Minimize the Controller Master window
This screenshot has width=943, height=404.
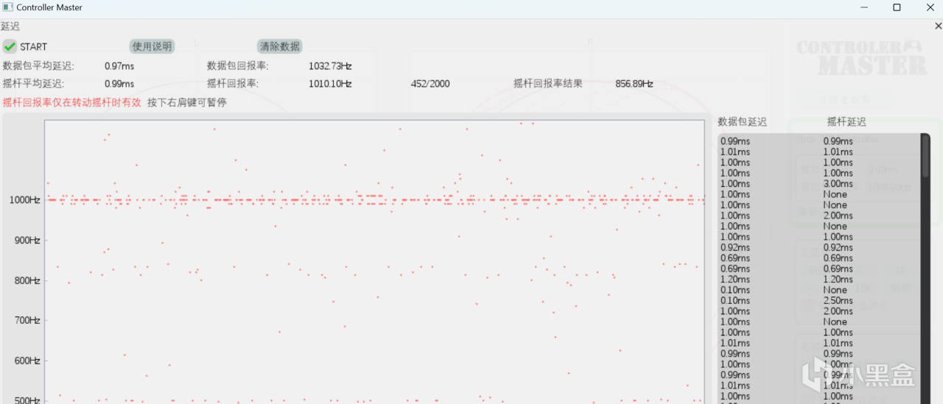click(x=863, y=7)
